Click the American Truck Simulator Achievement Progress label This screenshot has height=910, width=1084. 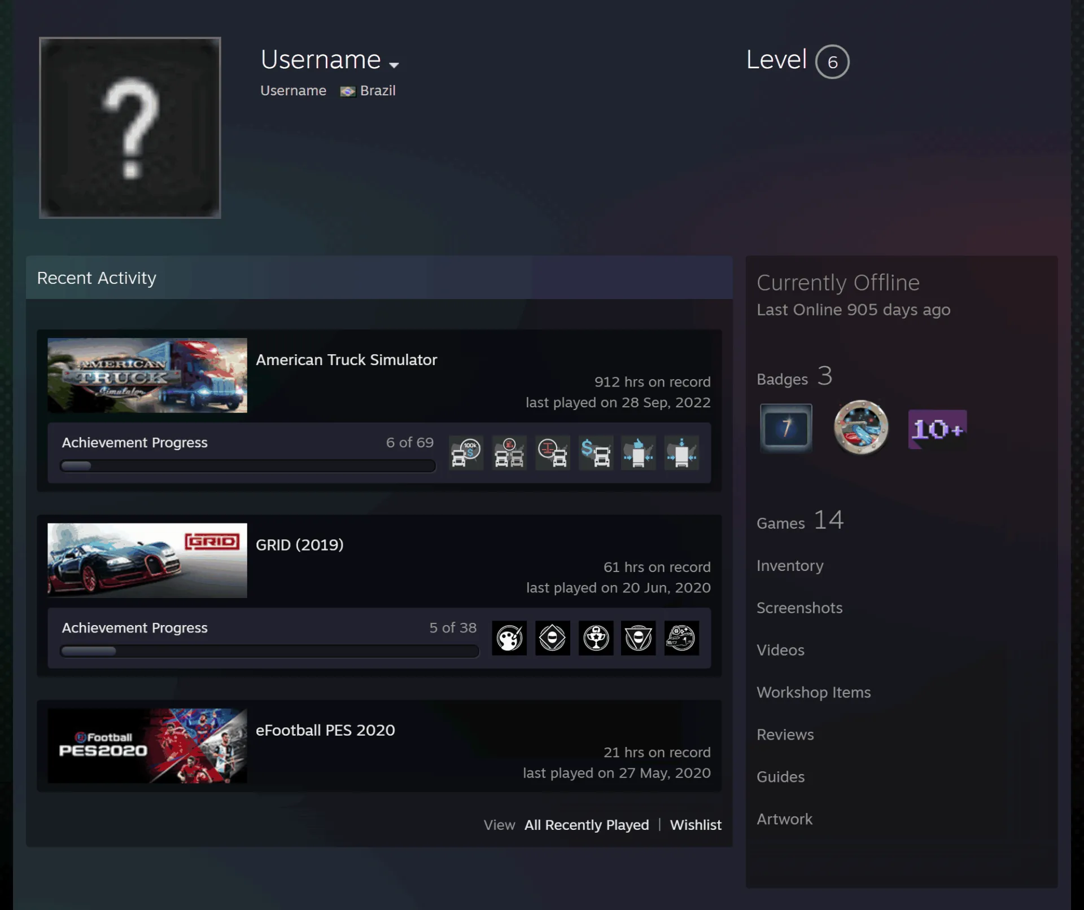pyautogui.click(x=134, y=442)
